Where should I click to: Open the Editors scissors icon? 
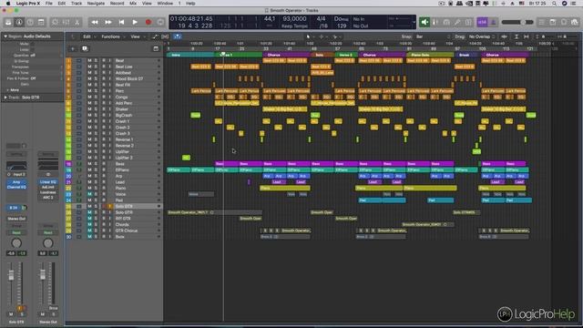click(x=77, y=22)
